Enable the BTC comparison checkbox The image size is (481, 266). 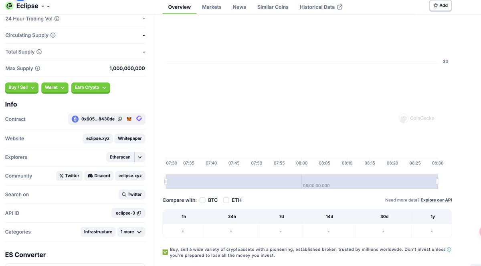(202, 200)
